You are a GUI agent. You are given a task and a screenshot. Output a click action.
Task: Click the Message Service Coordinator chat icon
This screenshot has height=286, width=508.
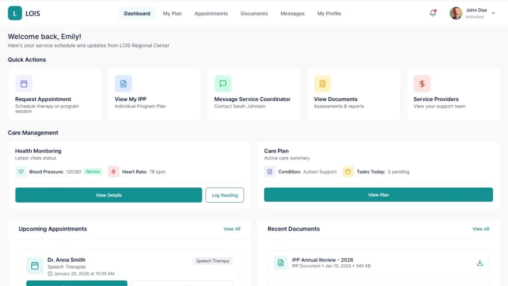pos(223,83)
